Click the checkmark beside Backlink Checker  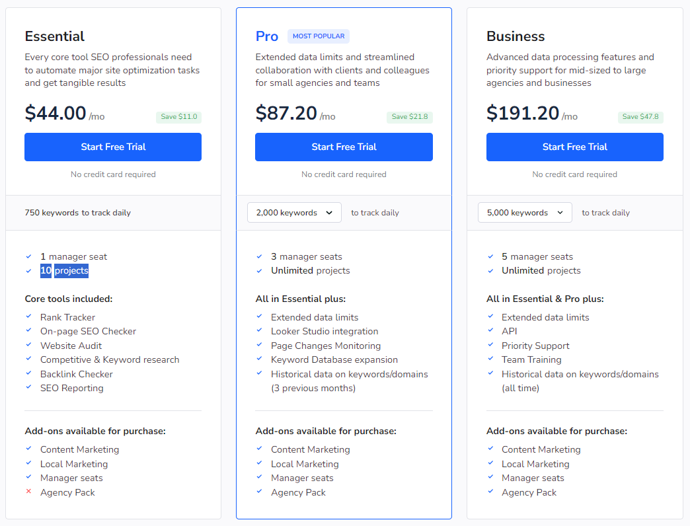coord(28,373)
